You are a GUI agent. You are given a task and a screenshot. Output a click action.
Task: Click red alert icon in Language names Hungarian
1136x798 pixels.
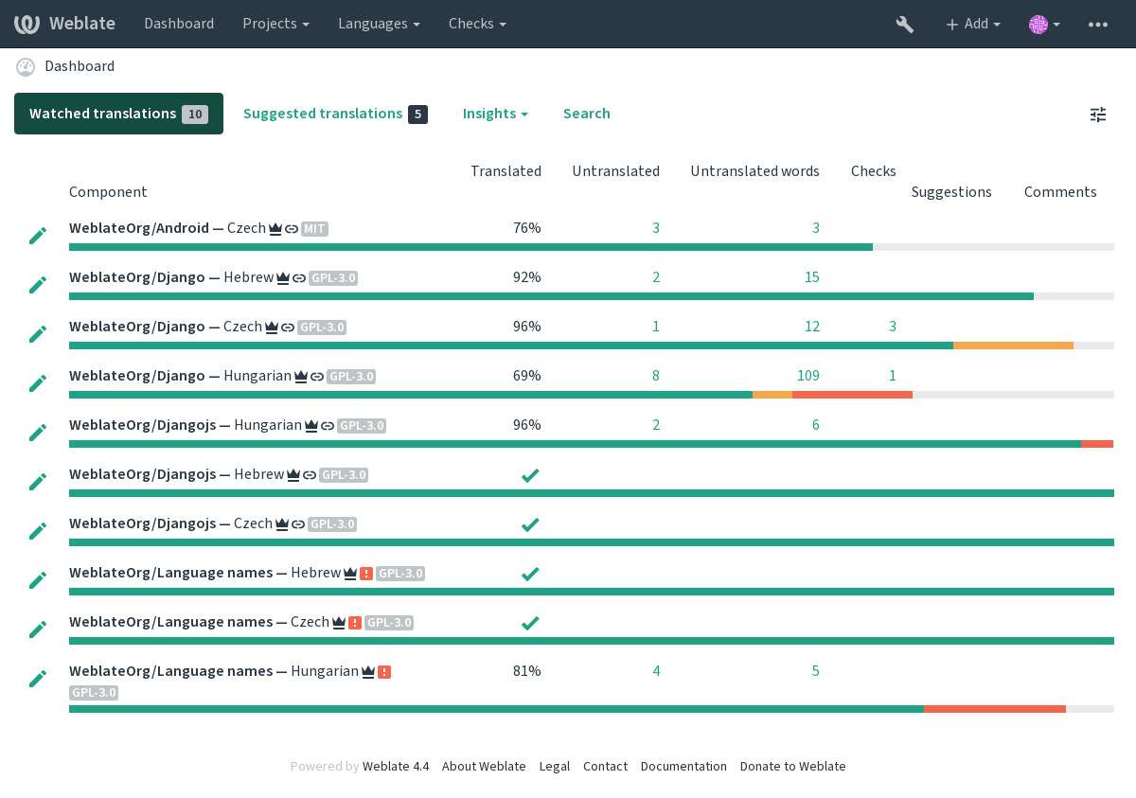point(384,672)
